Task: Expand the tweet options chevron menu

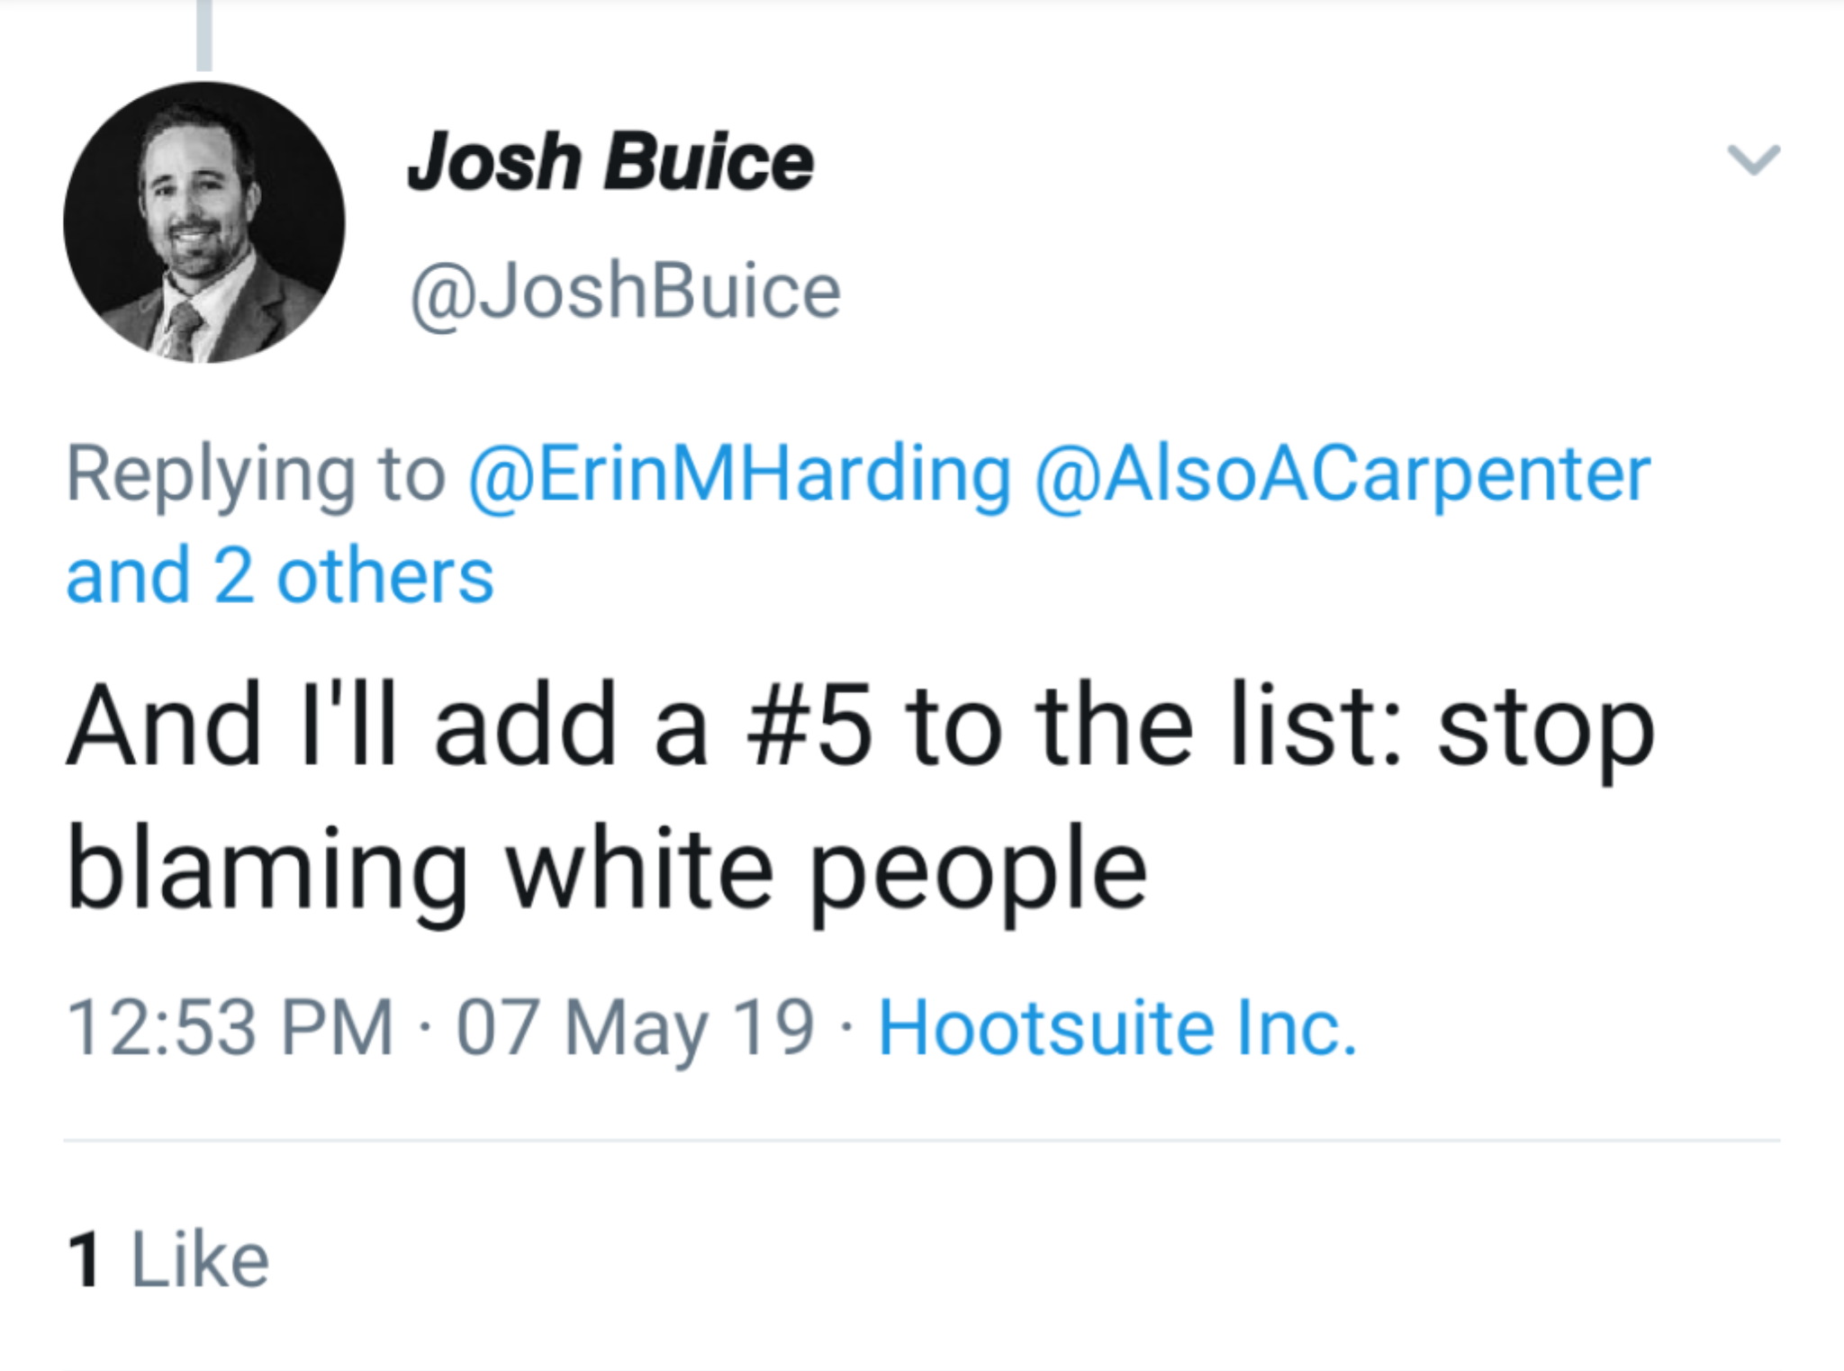Action: [x=1753, y=160]
